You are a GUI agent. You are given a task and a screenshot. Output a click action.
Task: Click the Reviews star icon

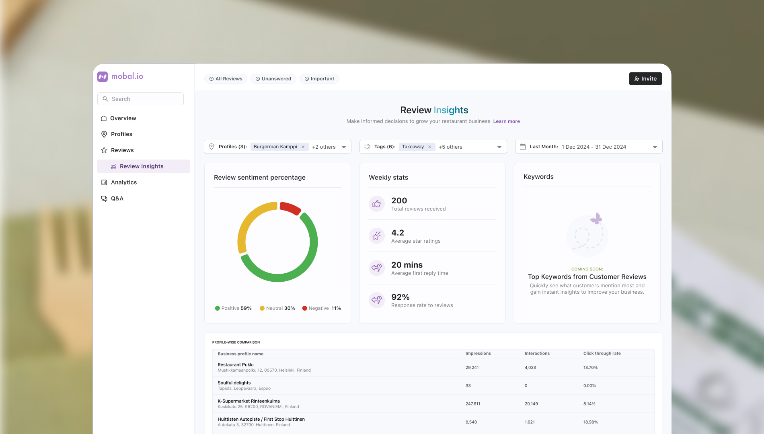(x=104, y=150)
